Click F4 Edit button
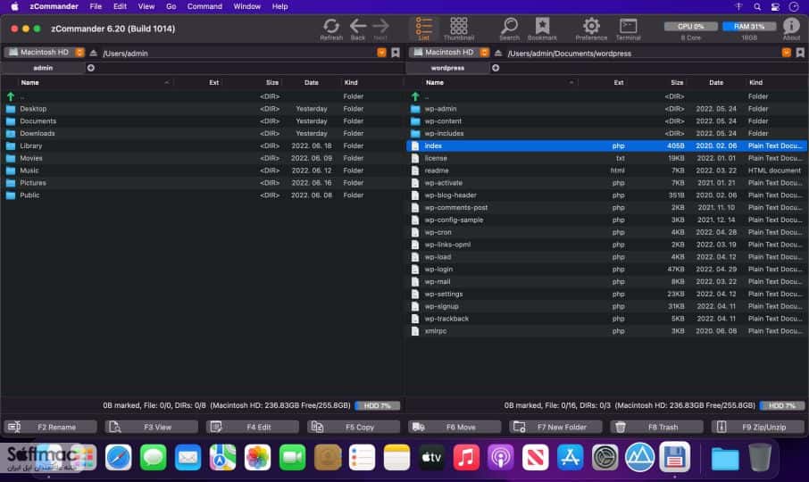This screenshot has width=809, height=482. point(253,427)
